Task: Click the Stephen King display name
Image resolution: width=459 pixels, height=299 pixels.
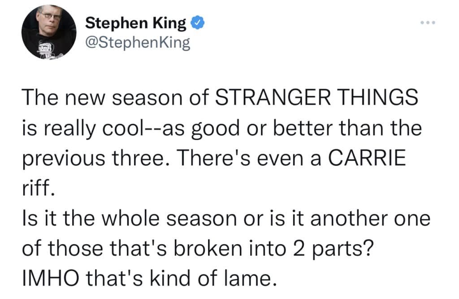Action: pos(135,22)
